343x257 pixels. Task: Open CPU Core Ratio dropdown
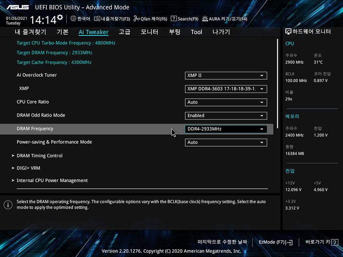tap(226, 102)
